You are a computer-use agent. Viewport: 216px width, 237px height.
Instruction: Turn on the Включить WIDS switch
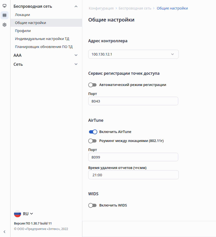coord(92,205)
